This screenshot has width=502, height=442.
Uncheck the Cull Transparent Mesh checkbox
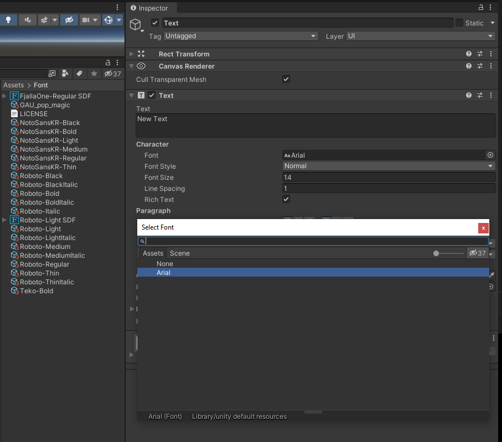[286, 80]
